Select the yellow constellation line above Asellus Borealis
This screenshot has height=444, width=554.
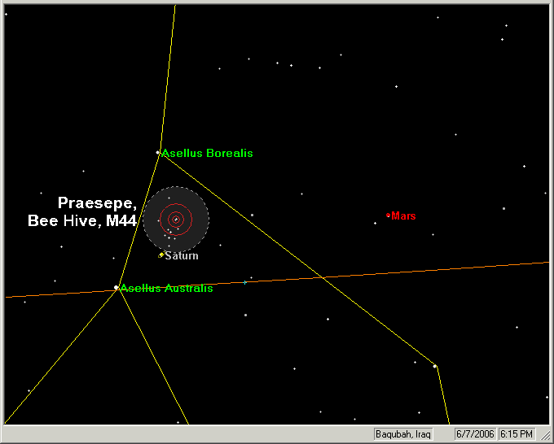(x=166, y=81)
